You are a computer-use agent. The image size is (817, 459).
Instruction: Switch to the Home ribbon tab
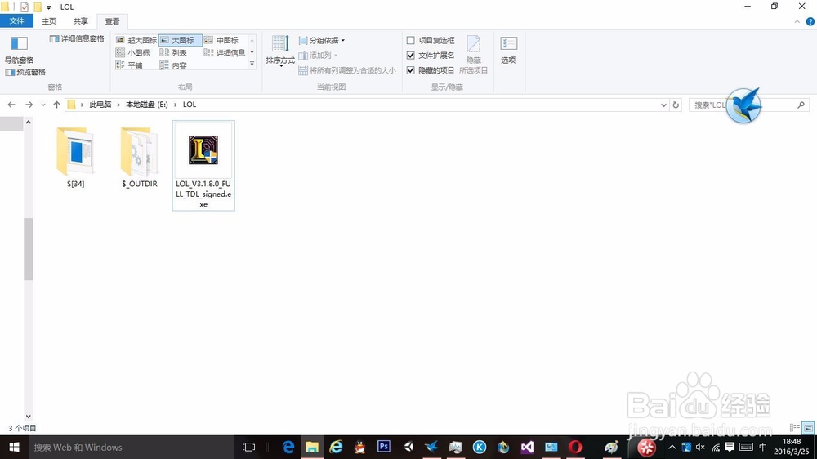pos(49,21)
